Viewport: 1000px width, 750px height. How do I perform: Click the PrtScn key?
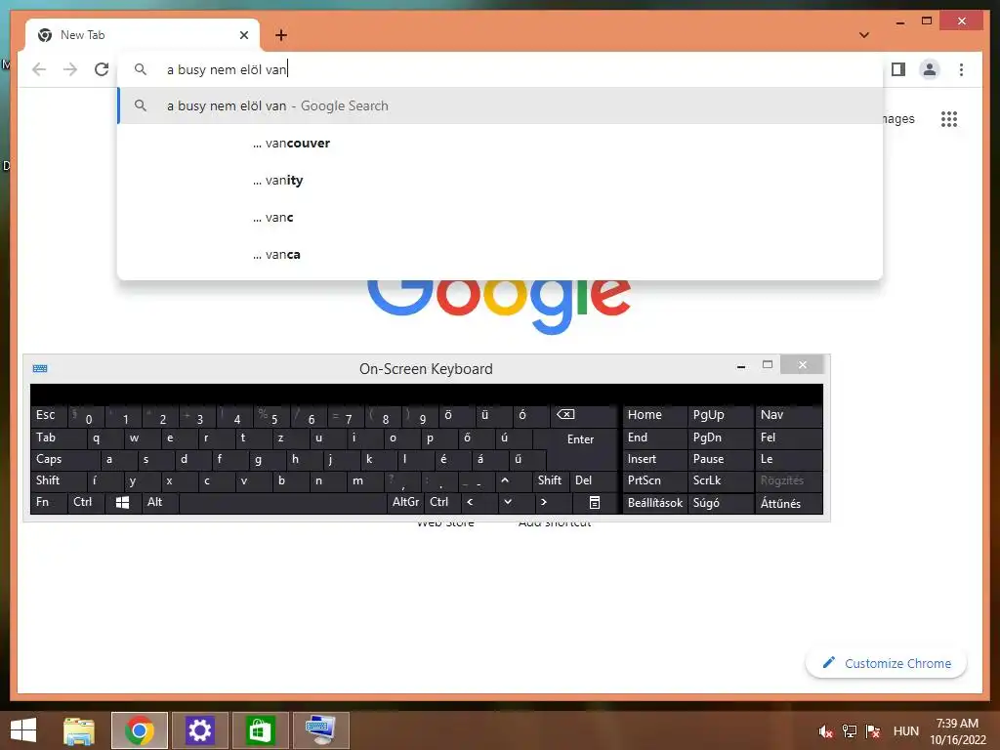point(654,480)
